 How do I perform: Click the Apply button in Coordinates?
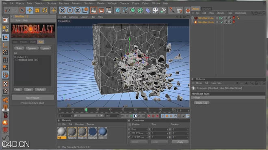point(180,142)
